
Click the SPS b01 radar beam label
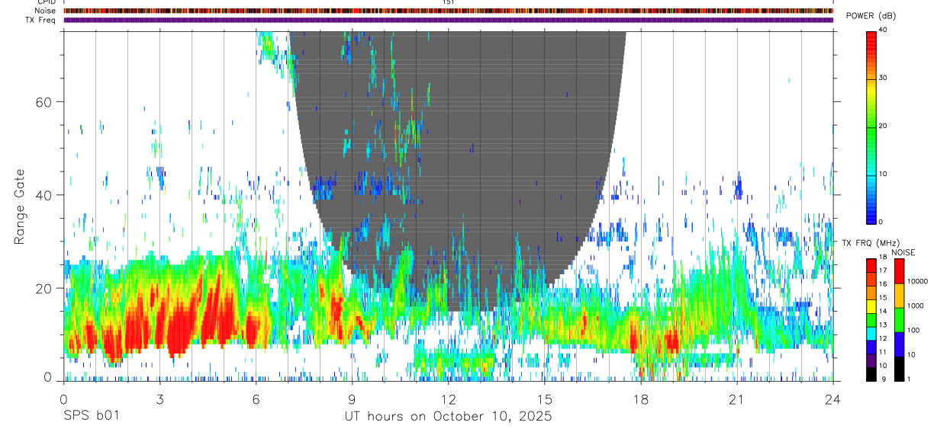click(x=91, y=416)
